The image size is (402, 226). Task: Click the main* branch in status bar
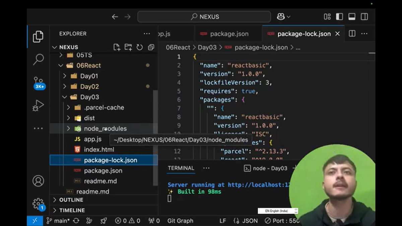[58, 221]
